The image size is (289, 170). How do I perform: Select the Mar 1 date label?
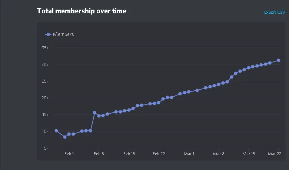[189, 154]
